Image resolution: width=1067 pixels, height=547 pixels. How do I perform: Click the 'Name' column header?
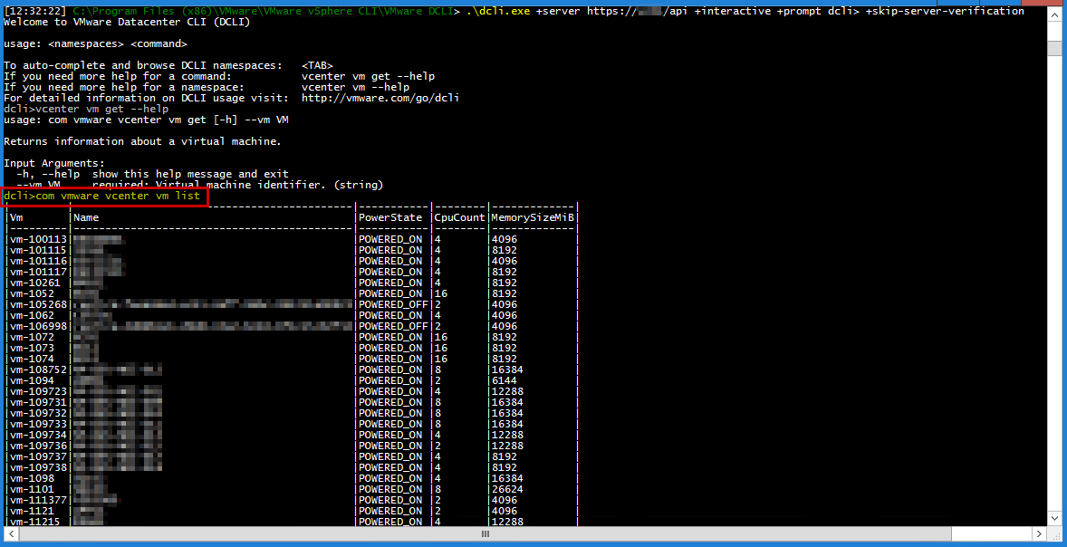(86, 217)
